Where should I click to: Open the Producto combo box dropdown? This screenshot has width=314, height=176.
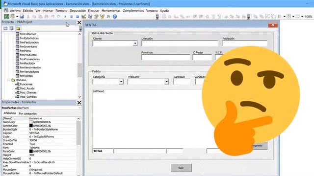click(166, 82)
